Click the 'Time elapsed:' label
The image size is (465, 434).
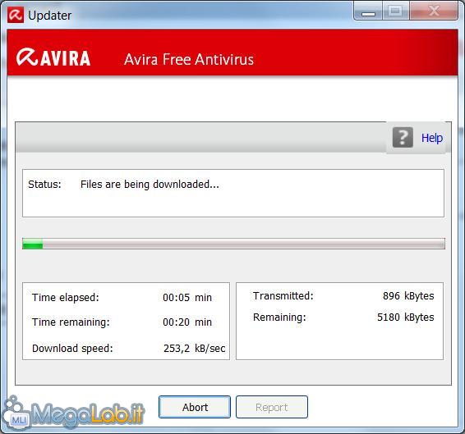(x=66, y=298)
